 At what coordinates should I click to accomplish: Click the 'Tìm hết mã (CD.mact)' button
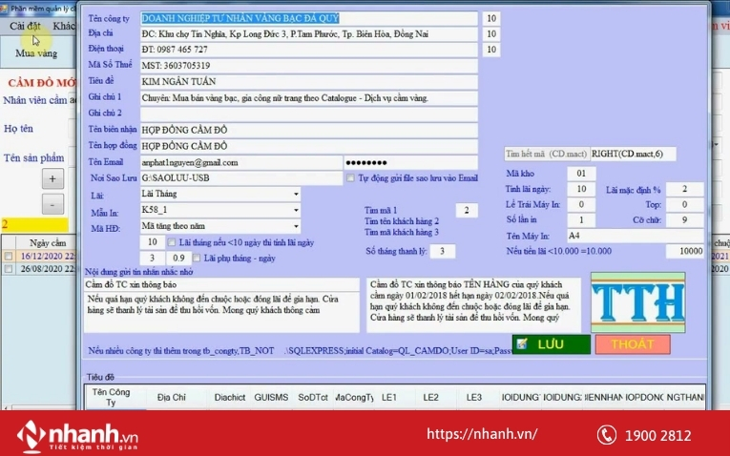coord(545,154)
